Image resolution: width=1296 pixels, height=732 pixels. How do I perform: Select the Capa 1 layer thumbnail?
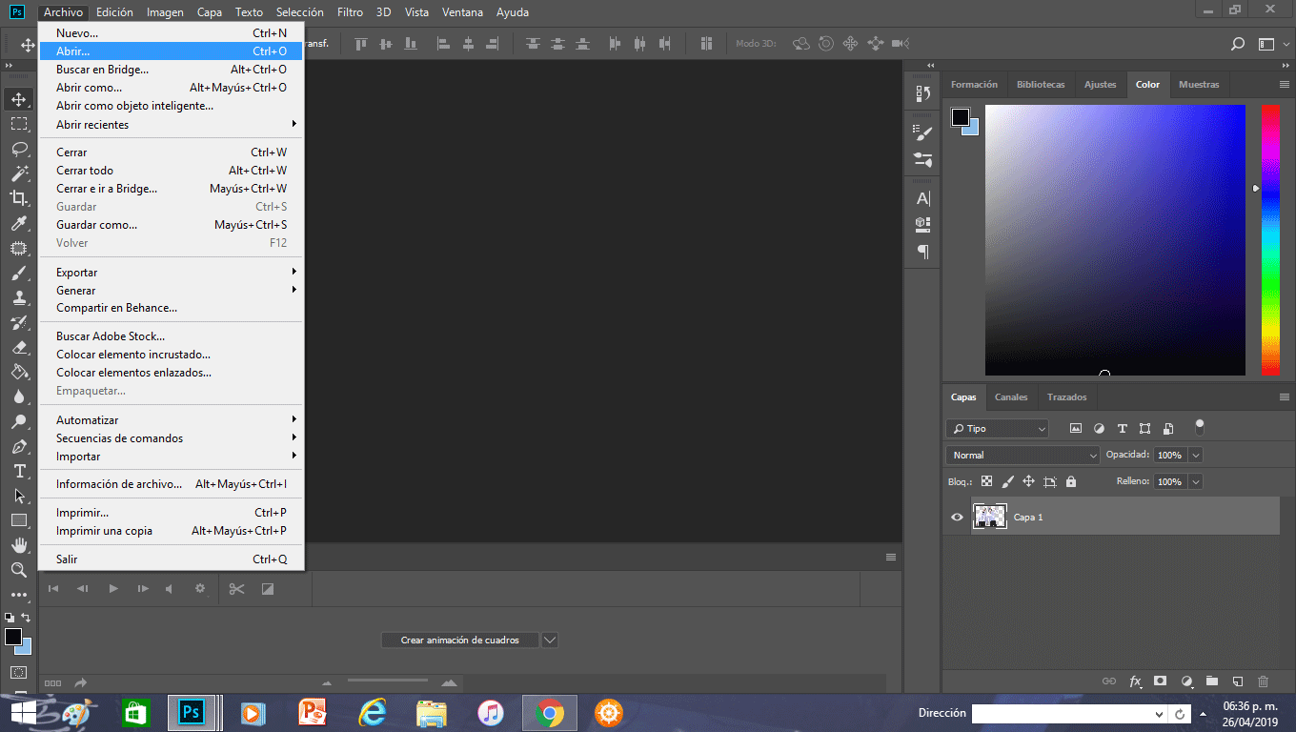click(990, 517)
